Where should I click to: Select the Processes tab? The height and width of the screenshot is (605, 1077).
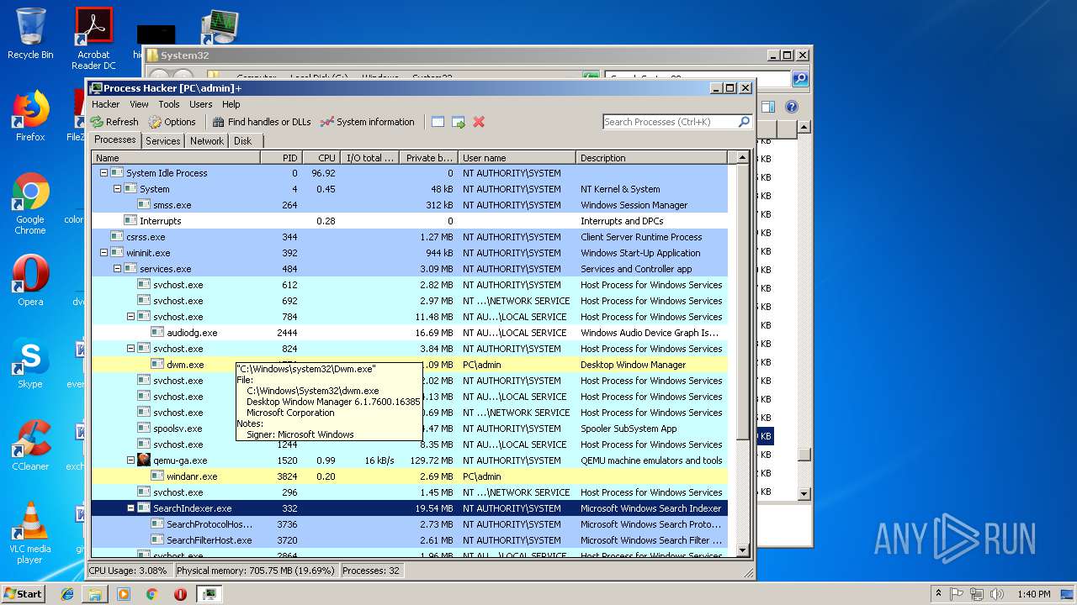click(x=115, y=140)
